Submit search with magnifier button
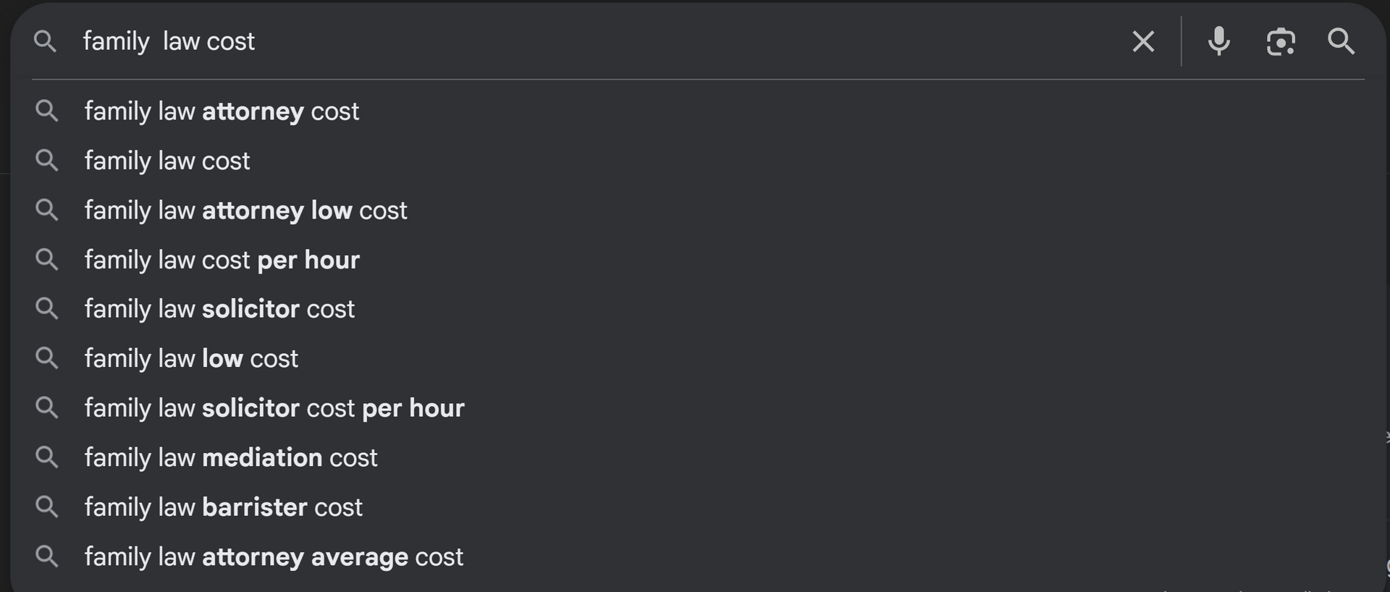The width and height of the screenshot is (1390, 592). click(1341, 41)
